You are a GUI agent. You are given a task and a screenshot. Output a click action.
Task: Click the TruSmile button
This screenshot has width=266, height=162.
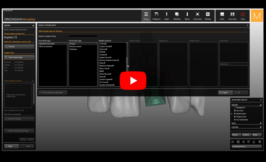[246, 135]
